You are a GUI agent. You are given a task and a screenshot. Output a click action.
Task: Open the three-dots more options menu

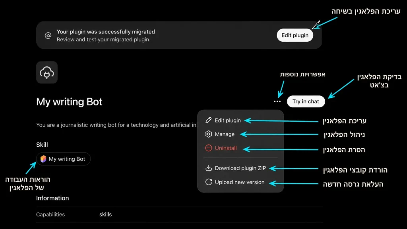(x=277, y=101)
